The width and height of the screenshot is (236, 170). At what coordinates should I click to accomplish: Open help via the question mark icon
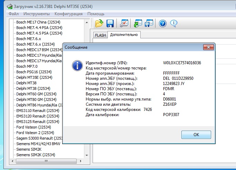pos(163,23)
